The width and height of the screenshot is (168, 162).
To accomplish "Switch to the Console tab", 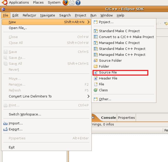I will (x=109, y=118).
